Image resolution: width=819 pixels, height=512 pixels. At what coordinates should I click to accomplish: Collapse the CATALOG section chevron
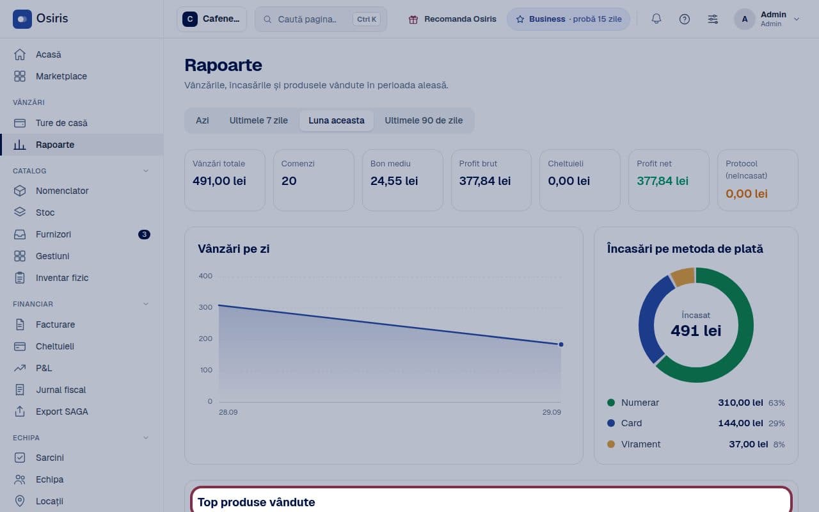click(x=145, y=171)
